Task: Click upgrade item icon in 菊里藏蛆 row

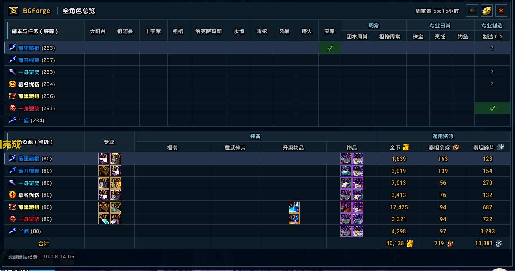Action: click(294, 207)
